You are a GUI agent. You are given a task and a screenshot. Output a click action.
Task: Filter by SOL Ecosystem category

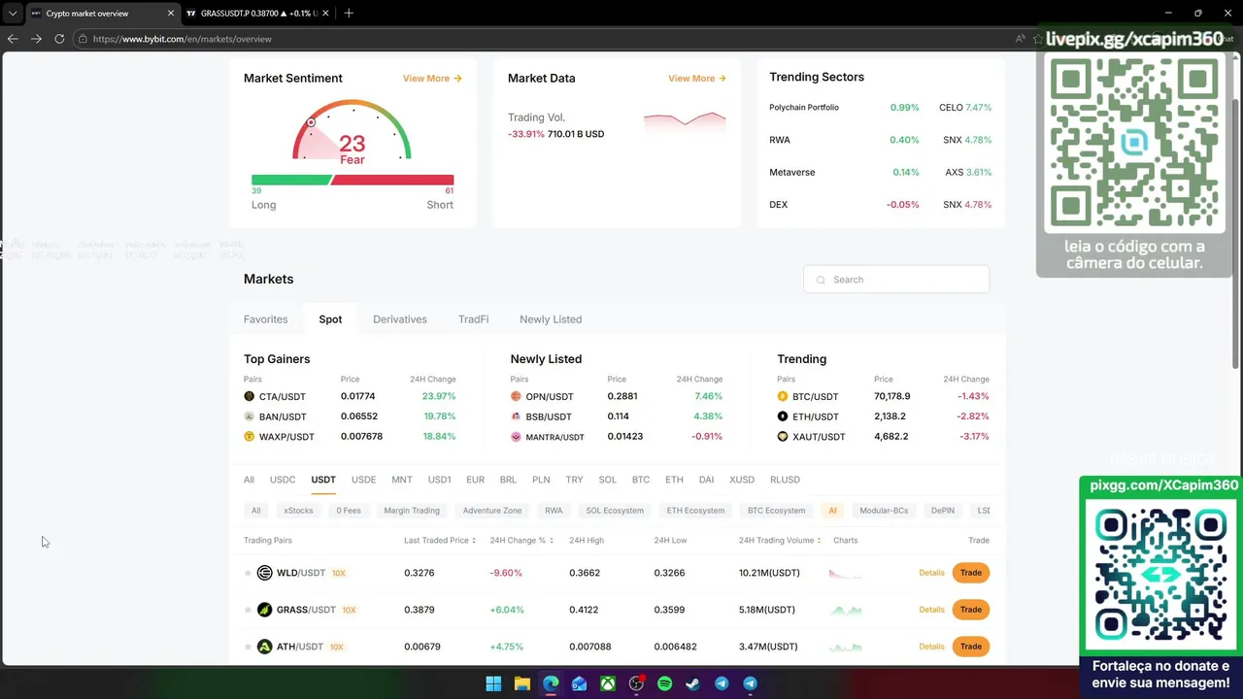click(615, 511)
